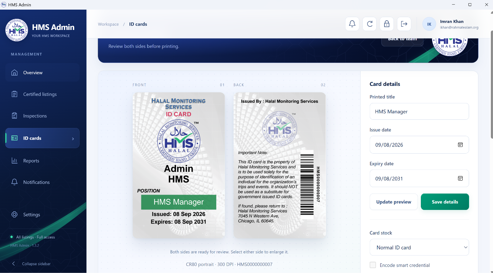Click the refresh icon in top bar
This screenshot has width=493, height=273.
[369, 24]
